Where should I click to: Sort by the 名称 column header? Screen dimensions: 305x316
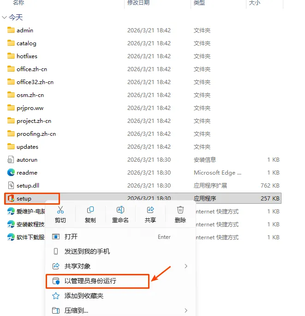coord(18,3)
